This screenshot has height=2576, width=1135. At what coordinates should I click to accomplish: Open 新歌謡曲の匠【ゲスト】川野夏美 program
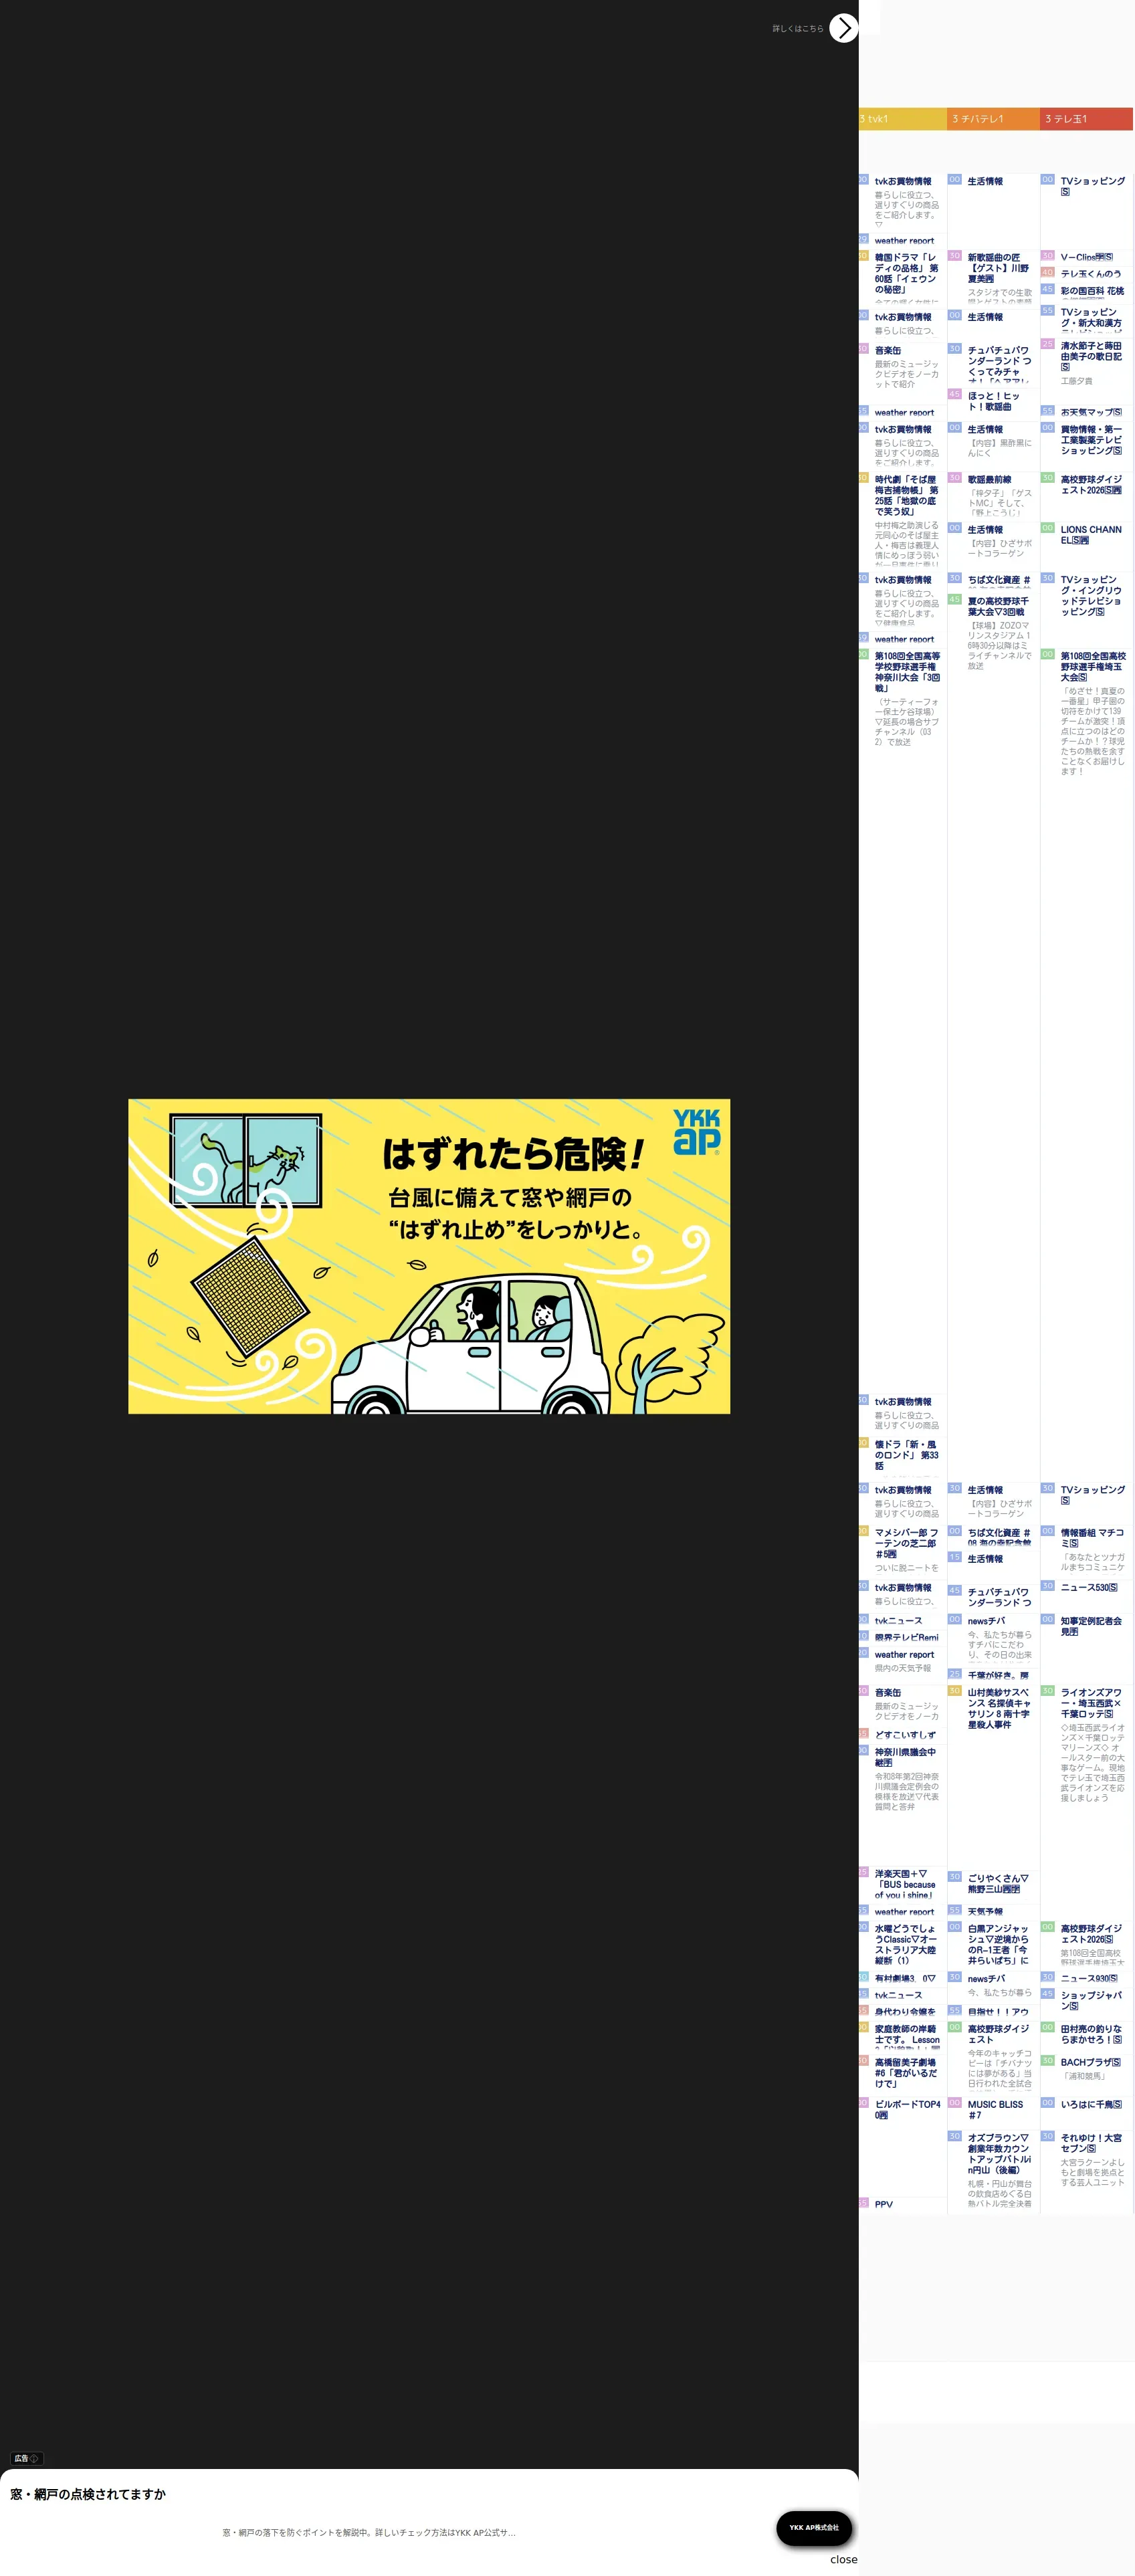(999, 268)
